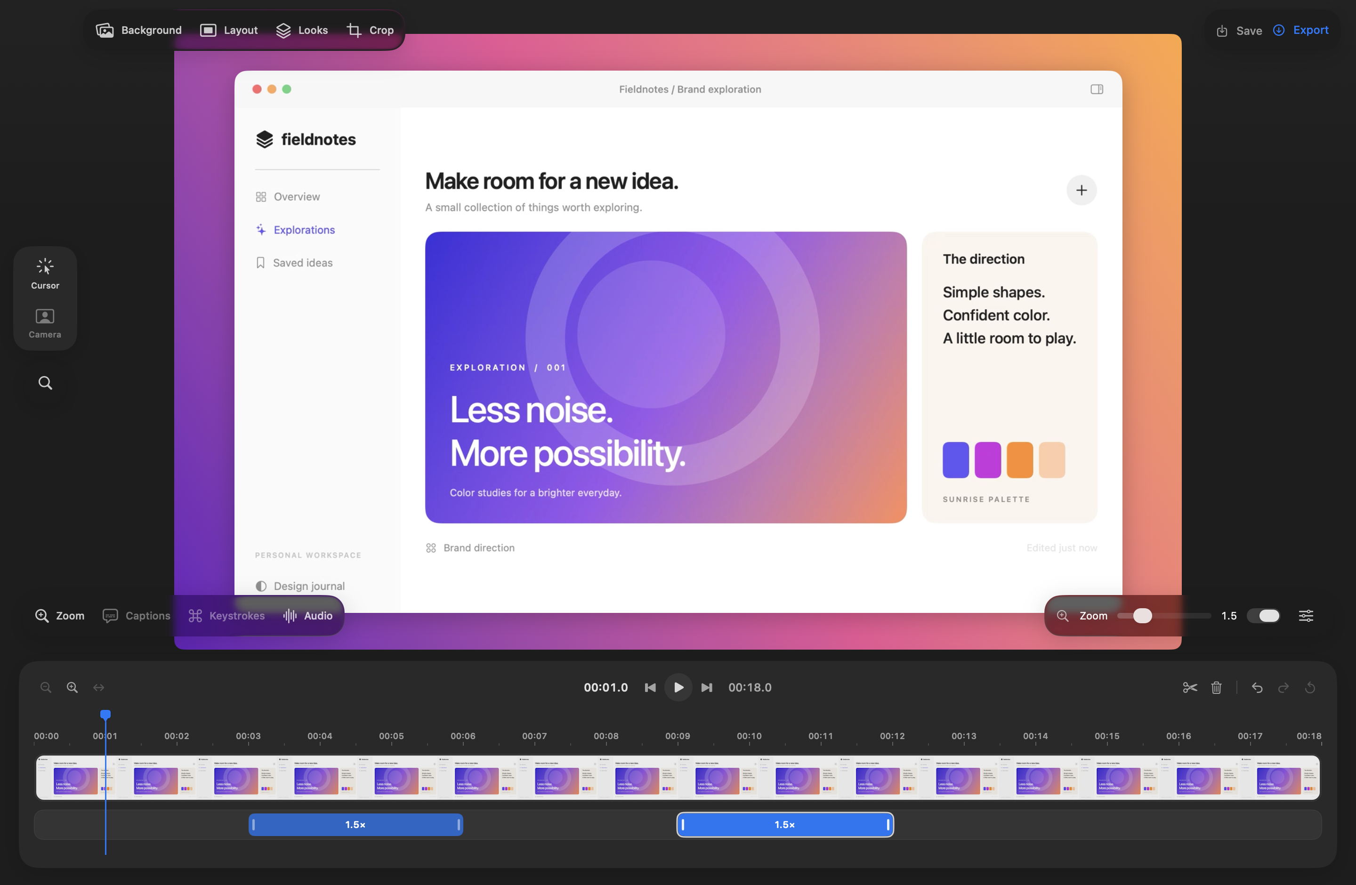Fit timeline to width

(x=98, y=687)
